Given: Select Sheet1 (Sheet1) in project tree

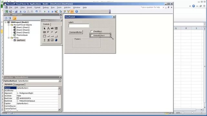Looking at the screenshot, I should click(x=22, y=27).
